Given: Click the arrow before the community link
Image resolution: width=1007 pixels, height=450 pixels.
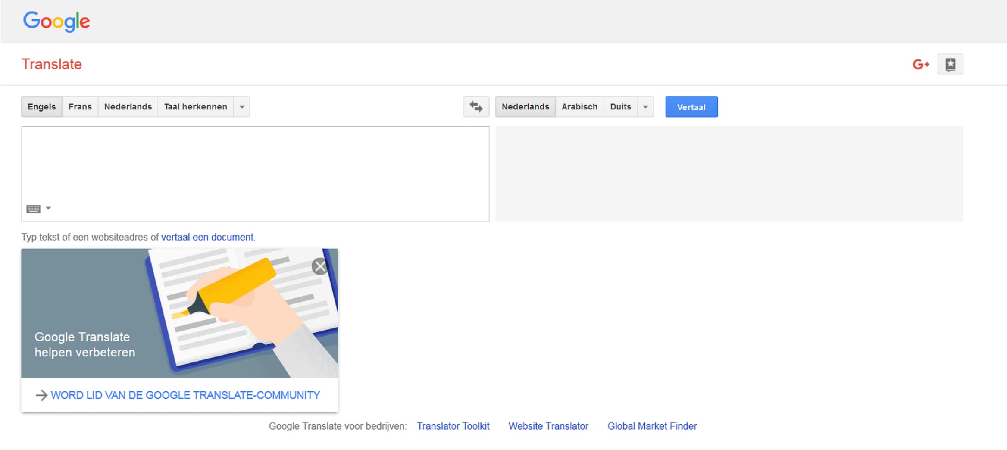Looking at the screenshot, I should [x=41, y=395].
